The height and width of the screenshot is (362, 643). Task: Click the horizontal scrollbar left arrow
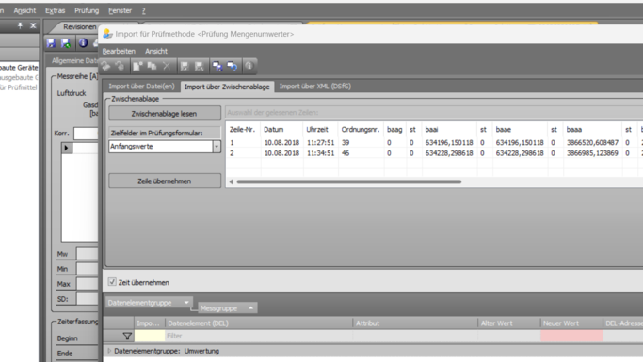point(231,181)
